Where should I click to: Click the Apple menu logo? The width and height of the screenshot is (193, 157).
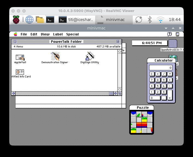(x=15, y=34)
